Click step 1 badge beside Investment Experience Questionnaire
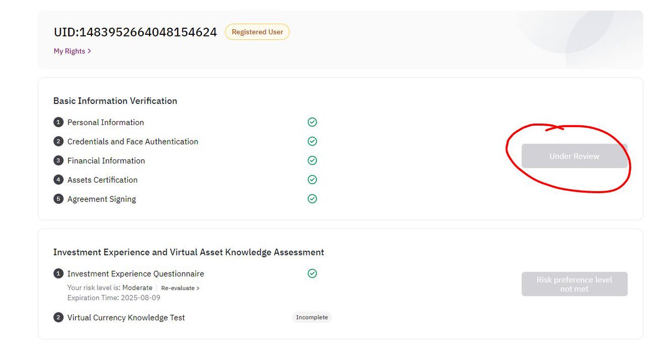Viewport: 664px width, 343px height. [58, 273]
